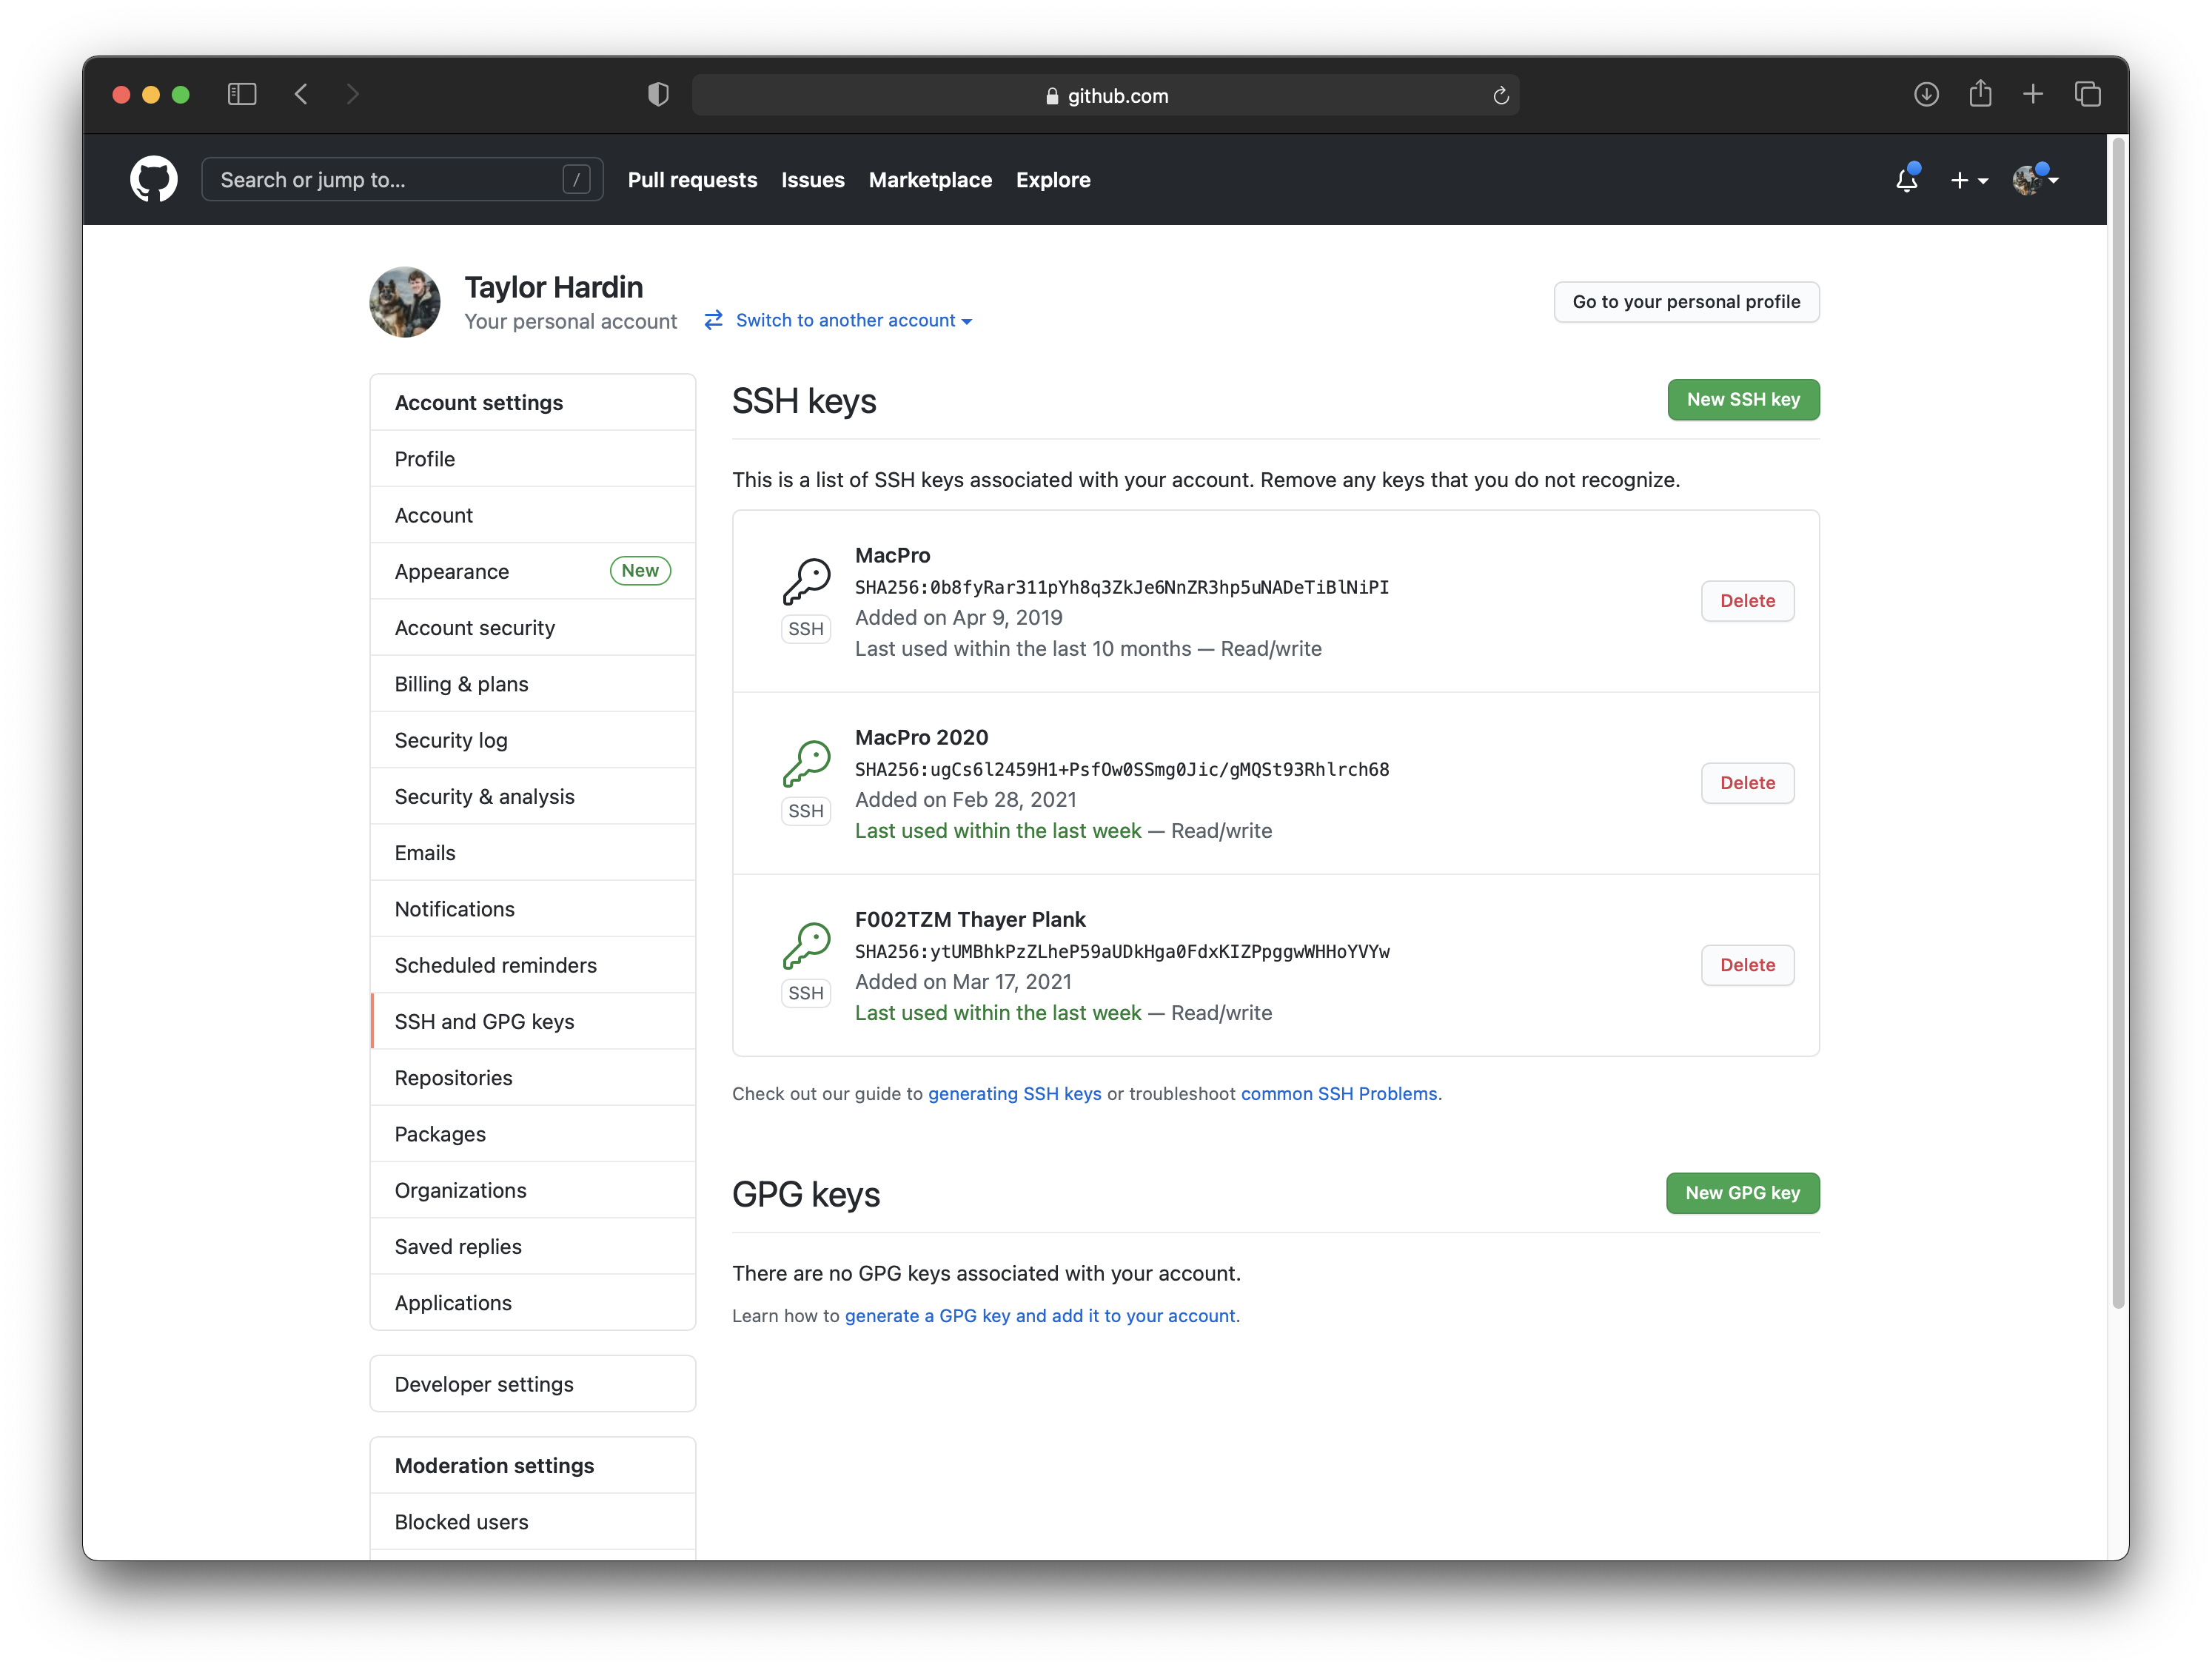Toggle Safari sidebar panel icon
Viewport: 2212px width, 1670px height.
click(x=242, y=95)
